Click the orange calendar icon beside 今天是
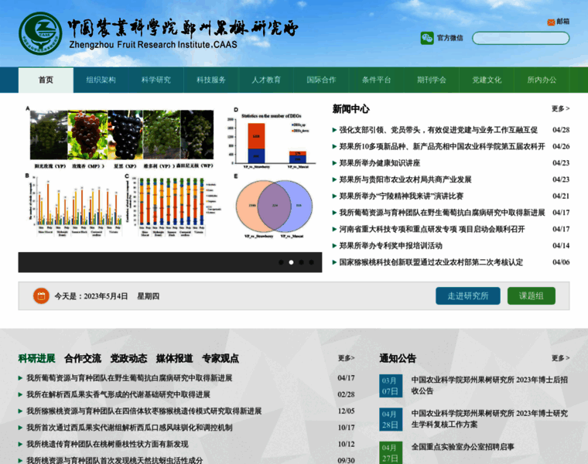This screenshot has width=588, height=464. pos(41,295)
